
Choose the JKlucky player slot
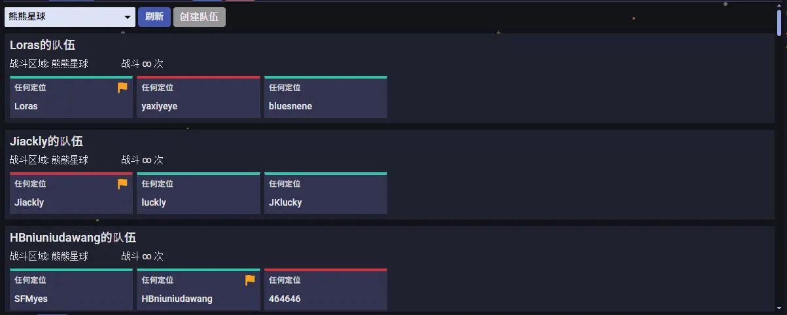coord(326,193)
